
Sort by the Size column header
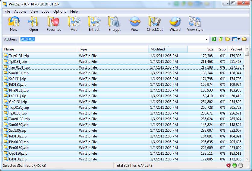coord(202,49)
